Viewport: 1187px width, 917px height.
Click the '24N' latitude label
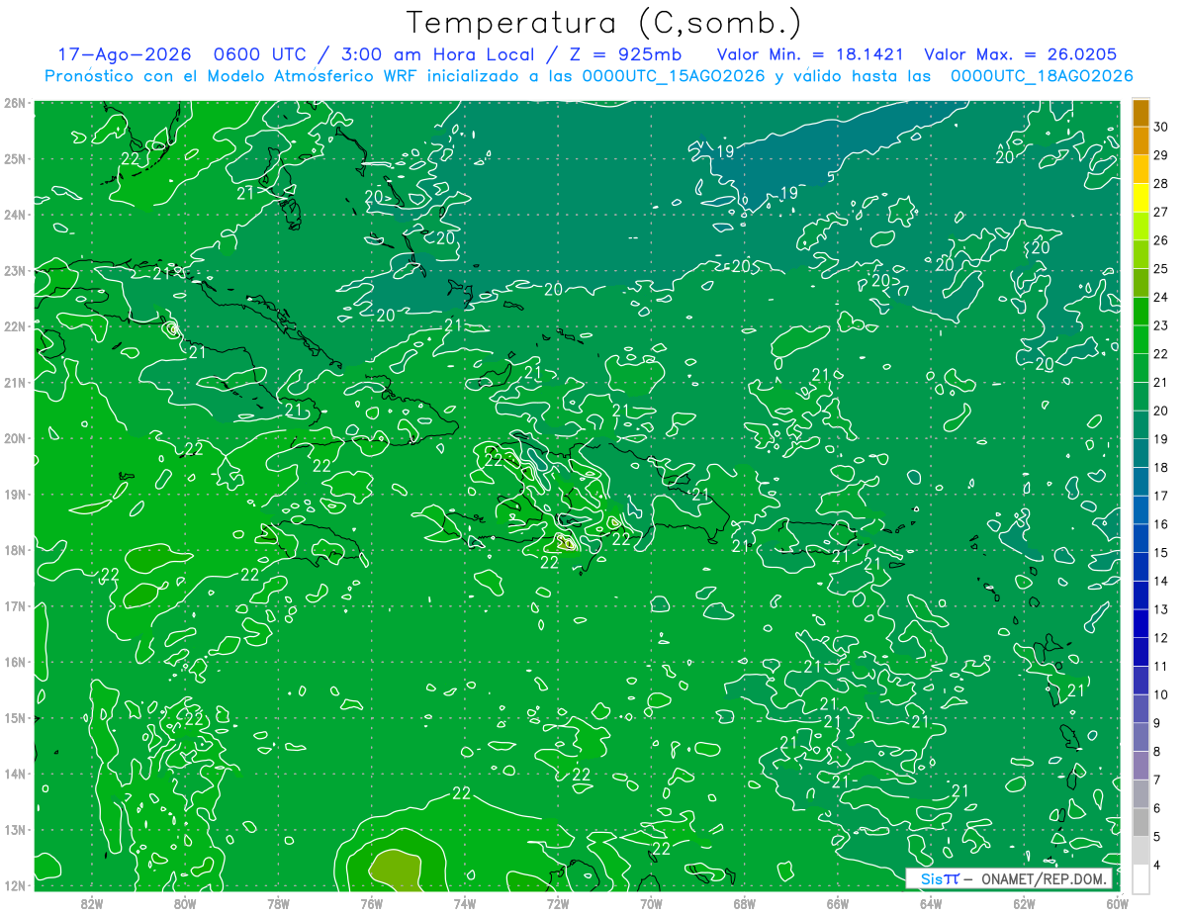pyautogui.click(x=14, y=215)
